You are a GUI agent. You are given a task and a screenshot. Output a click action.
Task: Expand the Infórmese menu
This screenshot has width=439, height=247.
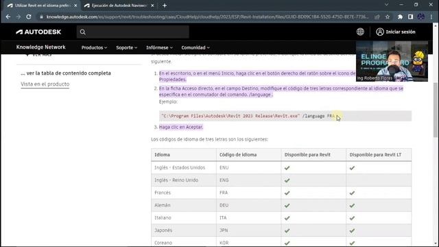point(159,47)
